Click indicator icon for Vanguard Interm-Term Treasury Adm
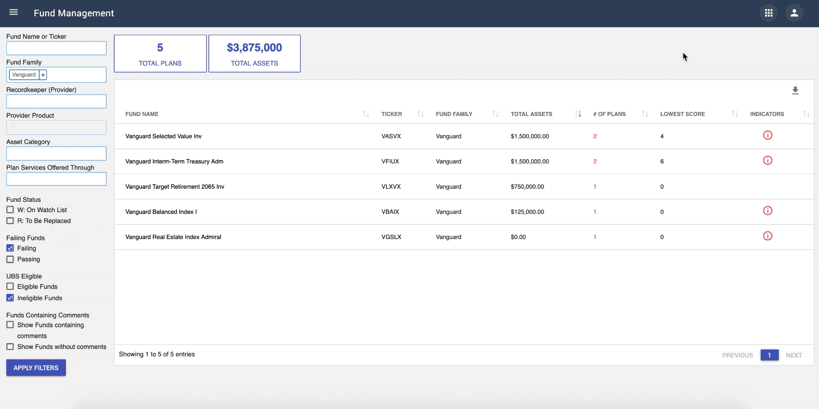 coord(768,160)
